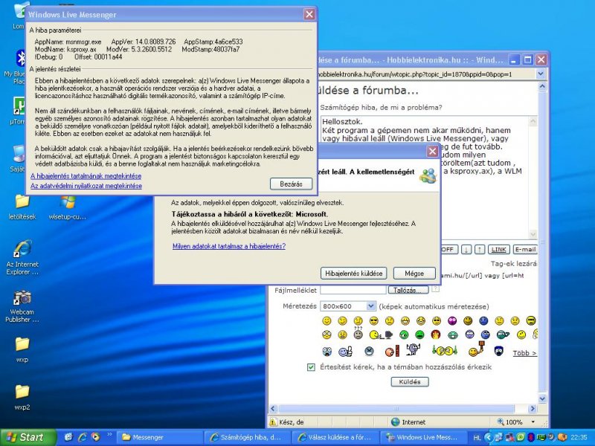Screen dimensions: 595x446
Task: Select the wlsetup-cu... installer desktop icon
Action: [67, 207]
